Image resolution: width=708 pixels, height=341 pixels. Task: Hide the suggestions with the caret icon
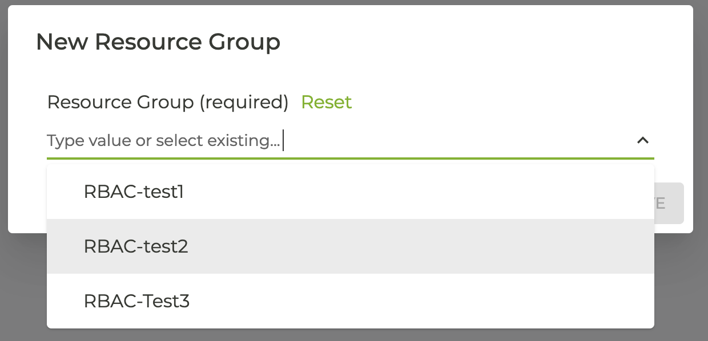[642, 140]
